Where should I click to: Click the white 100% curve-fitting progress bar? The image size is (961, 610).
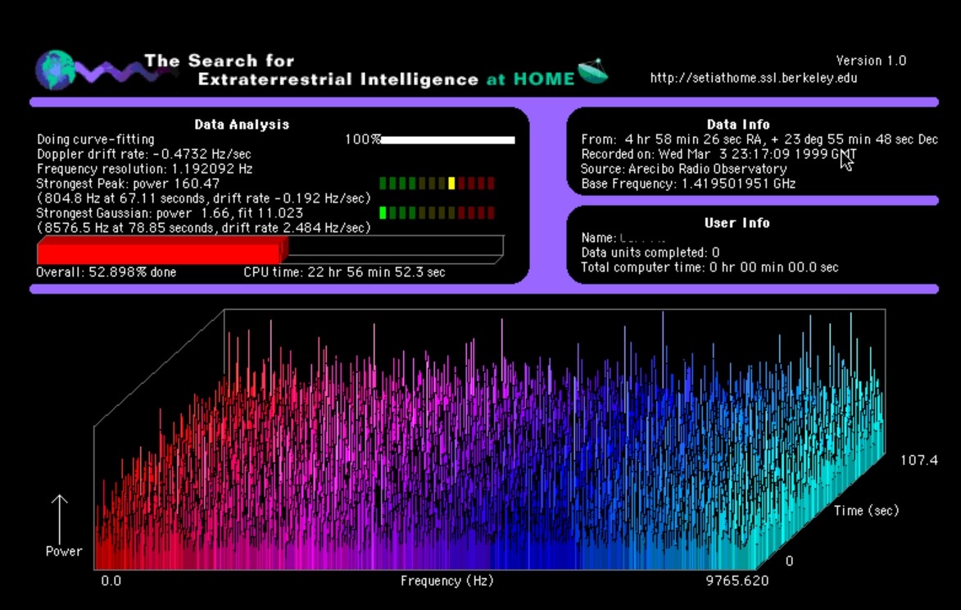[x=448, y=140]
